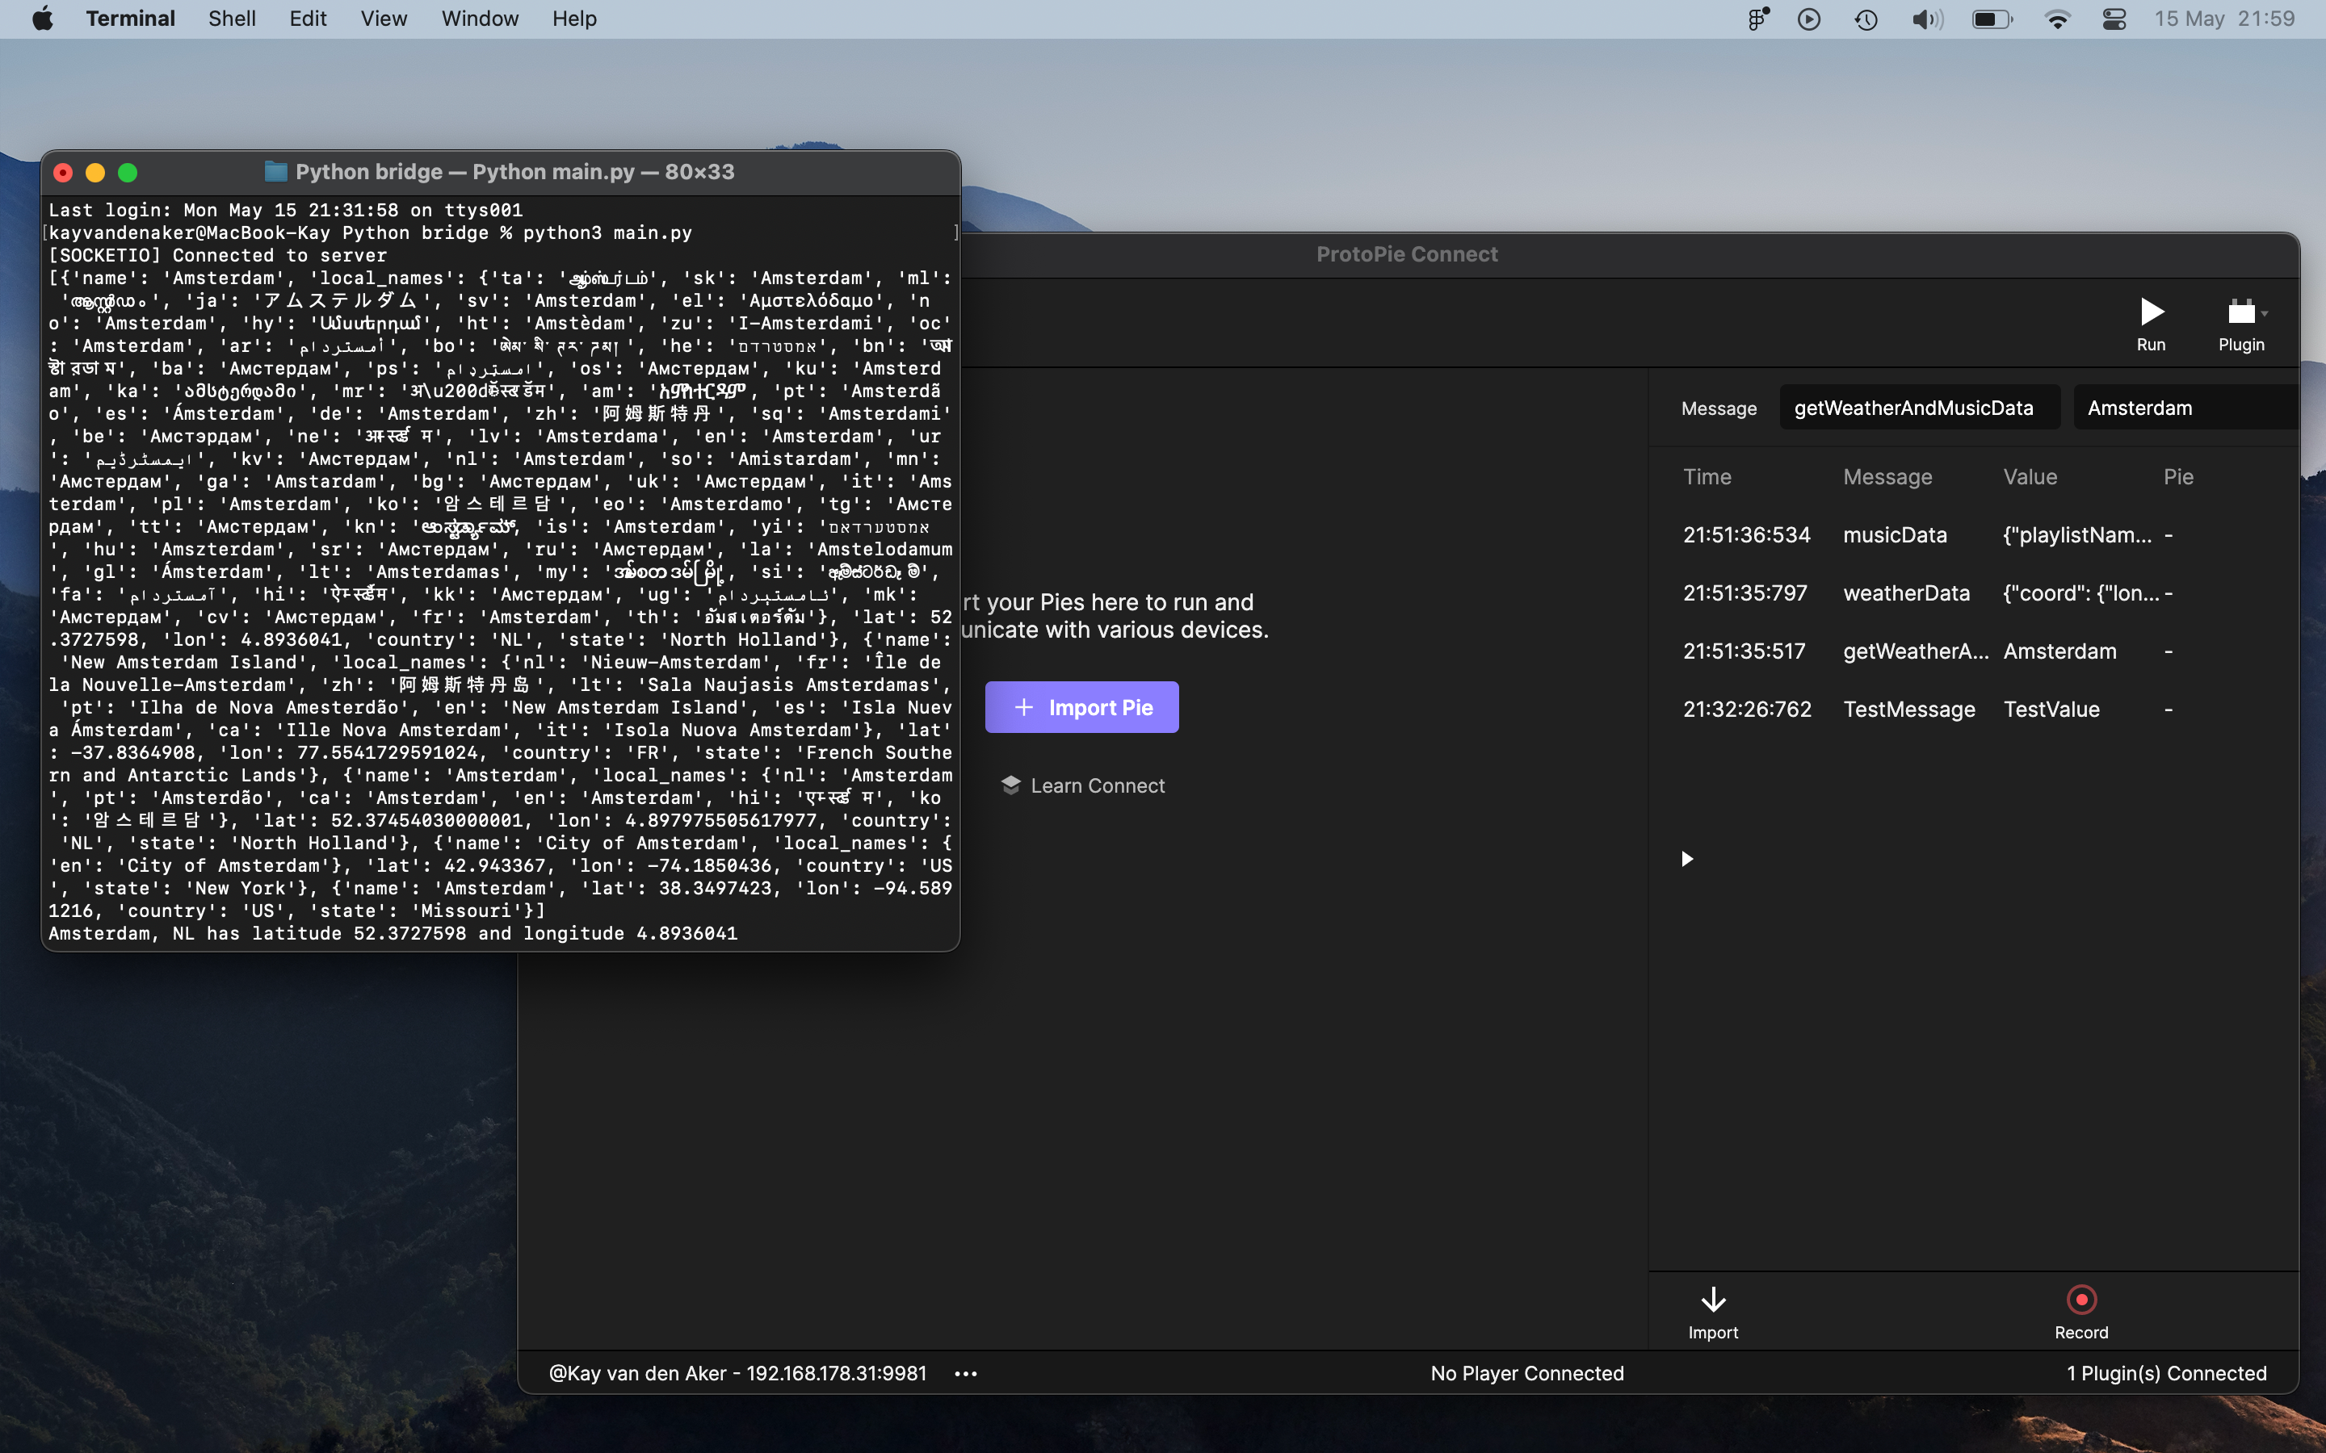
Task: Toggle playback control arrow button
Action: 1686,859
